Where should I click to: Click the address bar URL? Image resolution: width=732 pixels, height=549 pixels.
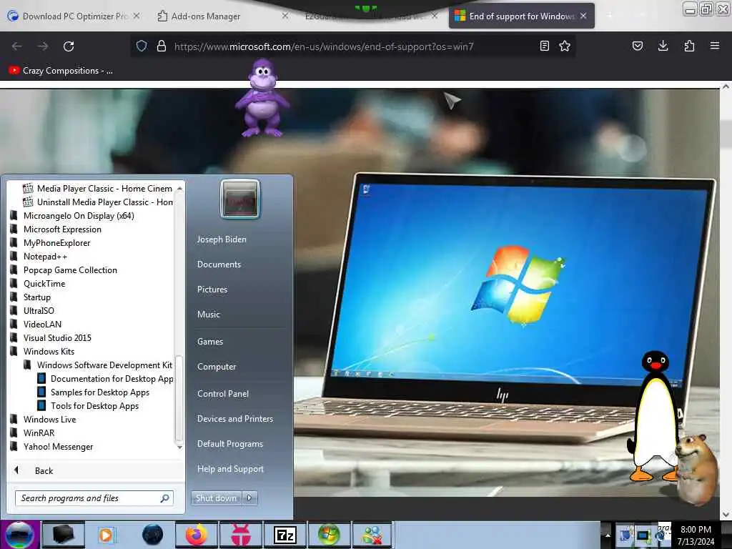click(324, 46)
